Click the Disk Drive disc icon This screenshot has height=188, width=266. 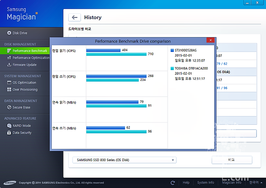click(9, 33)
